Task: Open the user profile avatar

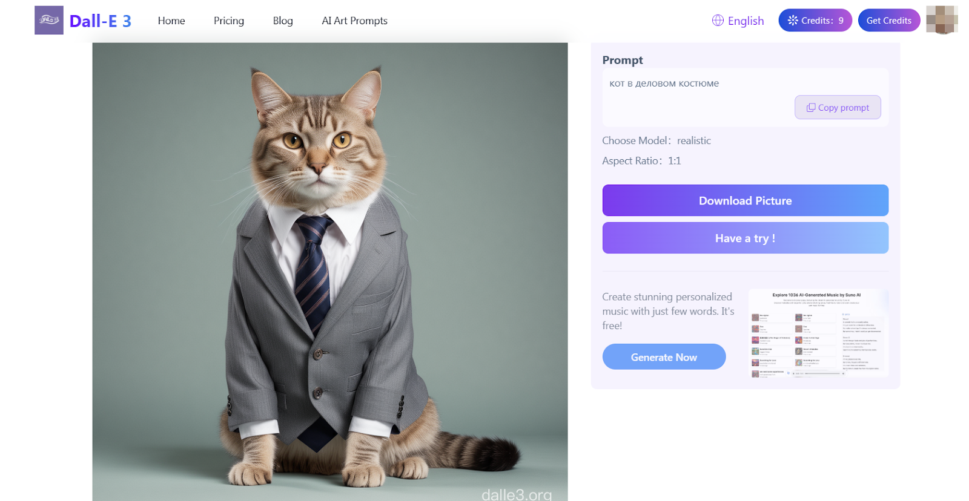Action: [941, 20]
